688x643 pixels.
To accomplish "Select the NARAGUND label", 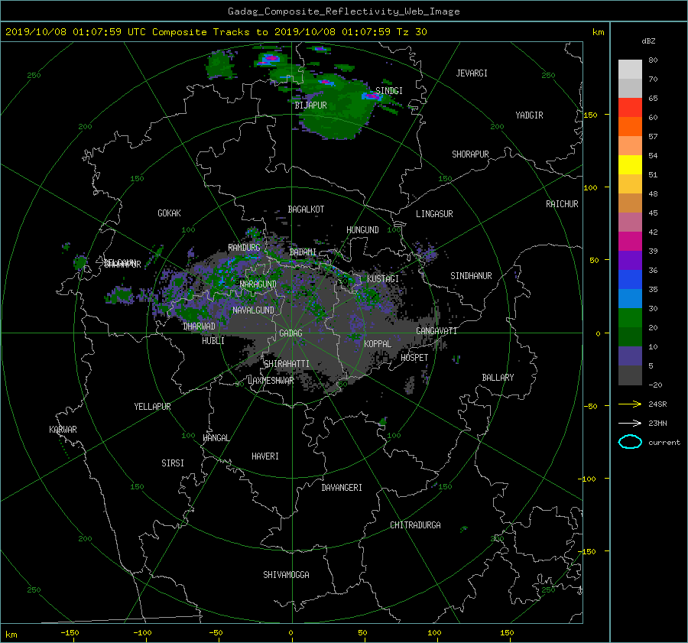I will coord(258,284).
